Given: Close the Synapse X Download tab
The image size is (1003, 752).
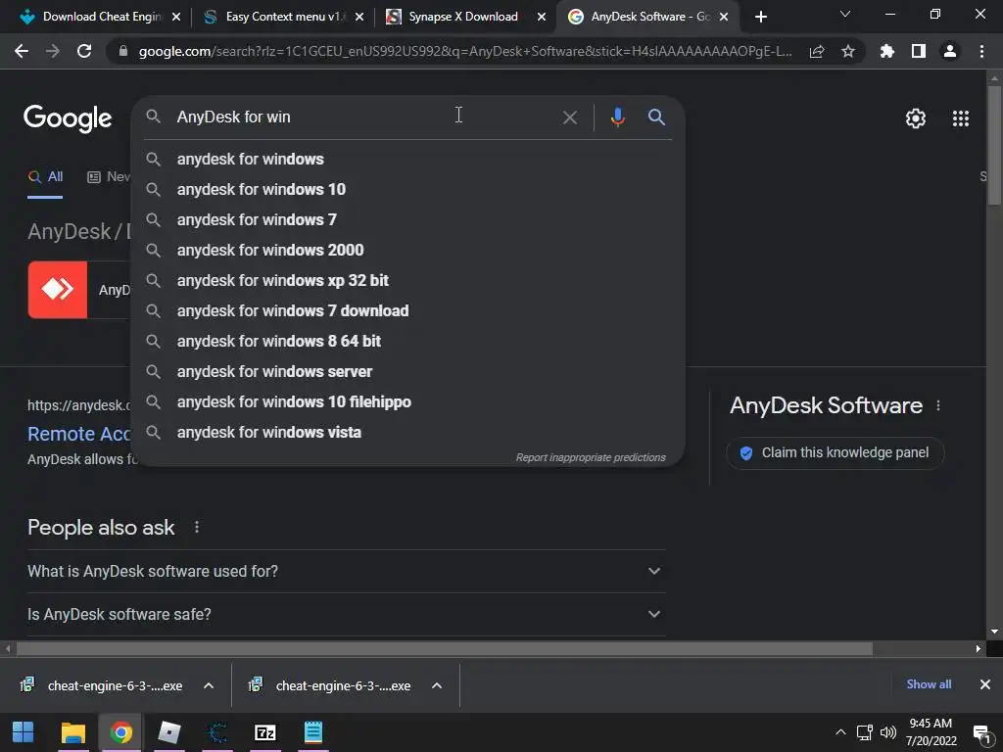Looking at the screenshot, I should point(542,18).
